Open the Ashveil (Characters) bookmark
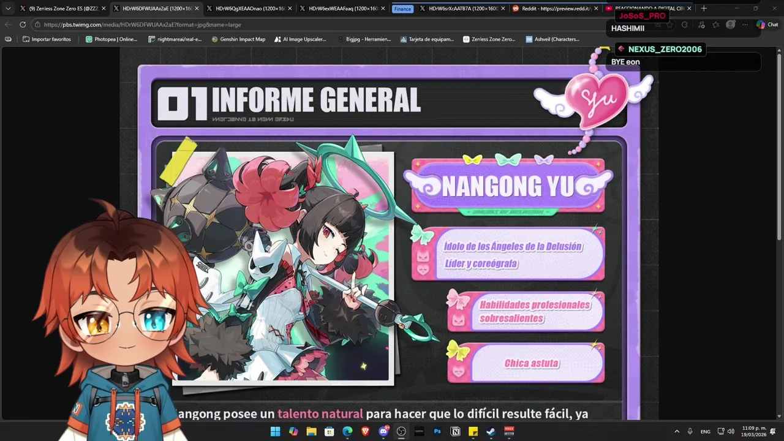This screenshot has height=441, width=784. coord(552,39)
